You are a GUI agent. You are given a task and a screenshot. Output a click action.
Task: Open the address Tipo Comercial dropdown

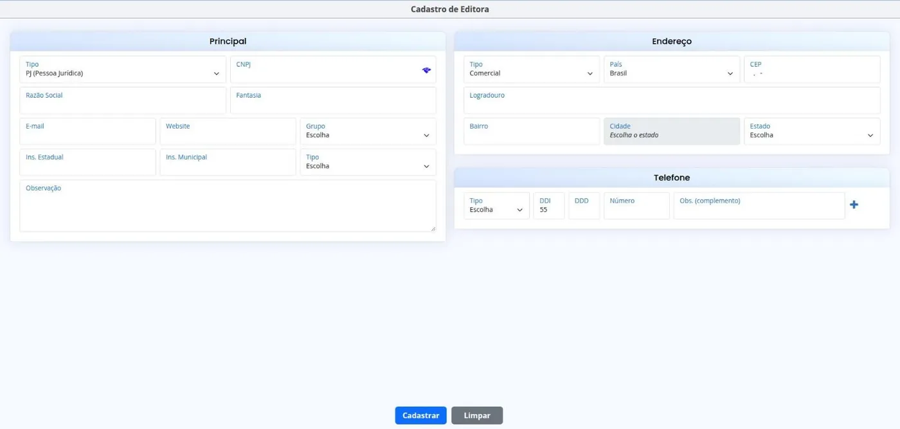tap(532, 69)
